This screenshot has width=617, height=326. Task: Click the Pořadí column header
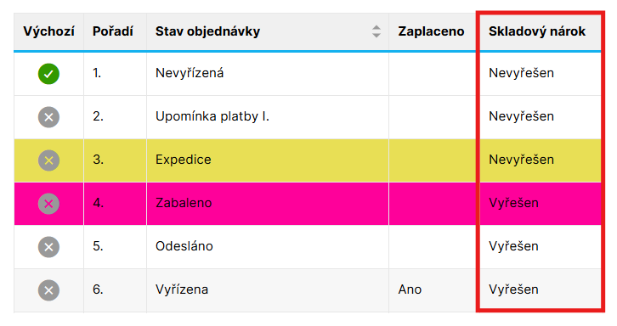[x=113, y=31]
